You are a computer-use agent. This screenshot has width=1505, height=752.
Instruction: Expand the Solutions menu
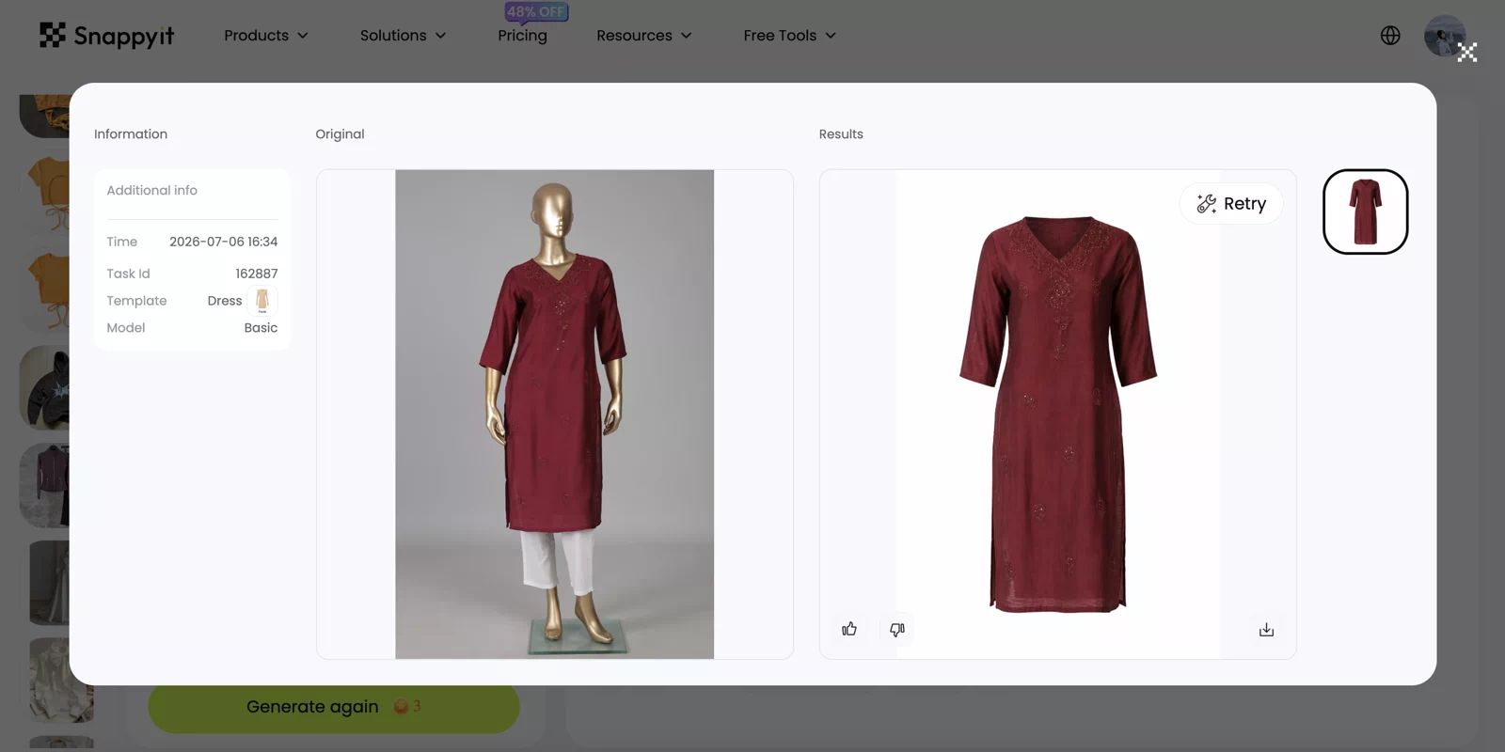coord(403,36)
